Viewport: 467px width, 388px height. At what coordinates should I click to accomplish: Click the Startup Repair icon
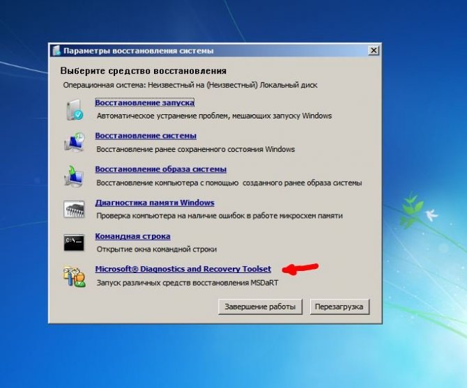pos(74,109)
